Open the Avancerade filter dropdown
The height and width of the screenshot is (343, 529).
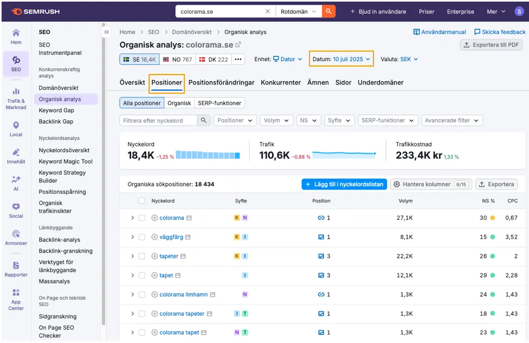tap(452, 120)
